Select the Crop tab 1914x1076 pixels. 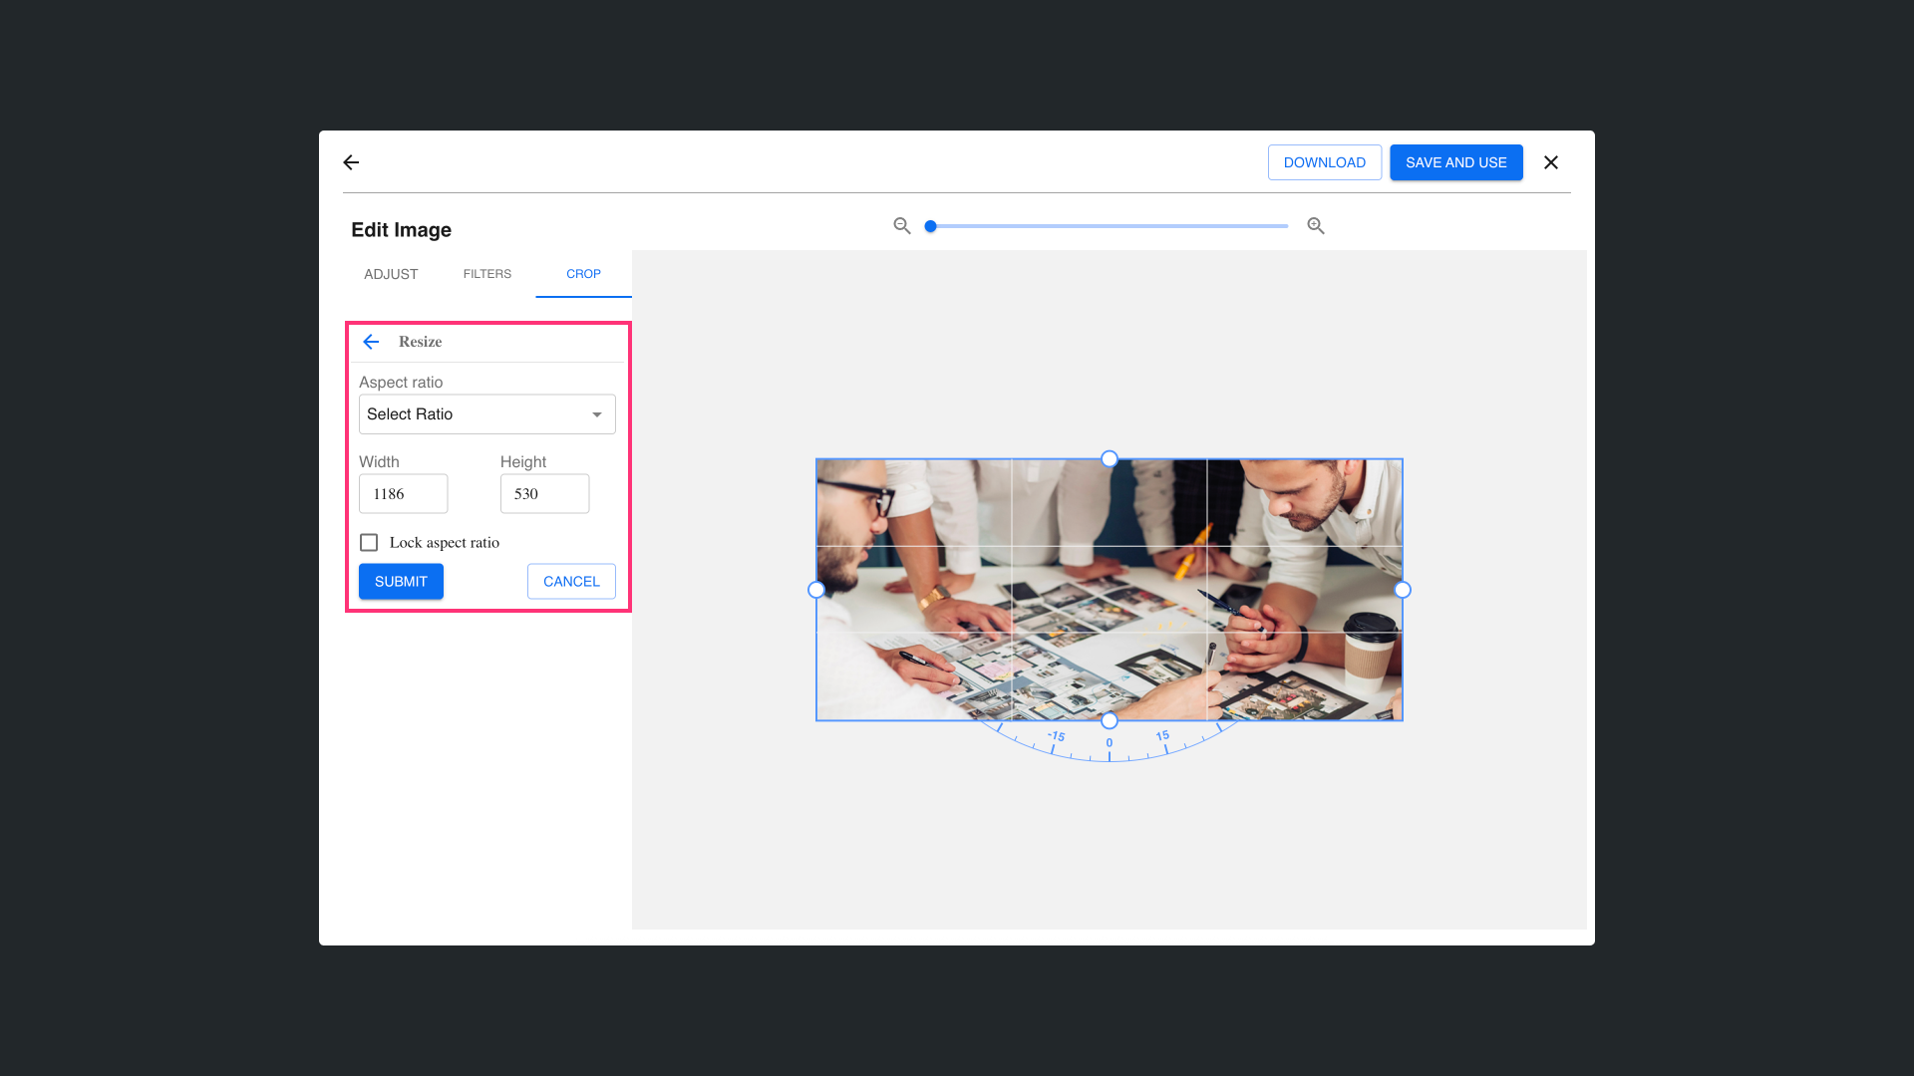click(x=583, y=274)
